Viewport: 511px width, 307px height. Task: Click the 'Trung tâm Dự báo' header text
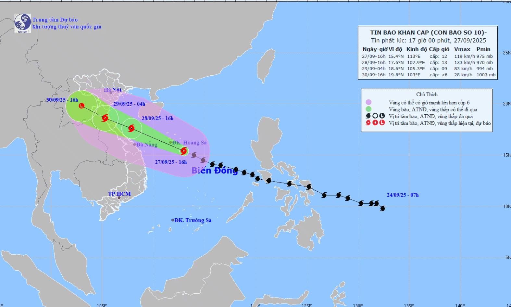pyautogui.click(x=55, y=20)
